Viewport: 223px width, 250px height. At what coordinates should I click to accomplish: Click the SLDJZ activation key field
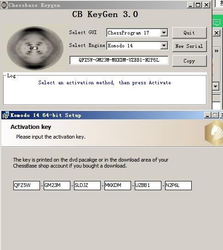(87, 186)
